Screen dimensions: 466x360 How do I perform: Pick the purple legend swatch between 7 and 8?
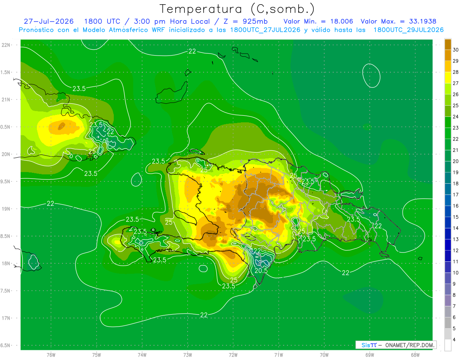[x=448, y=301]
